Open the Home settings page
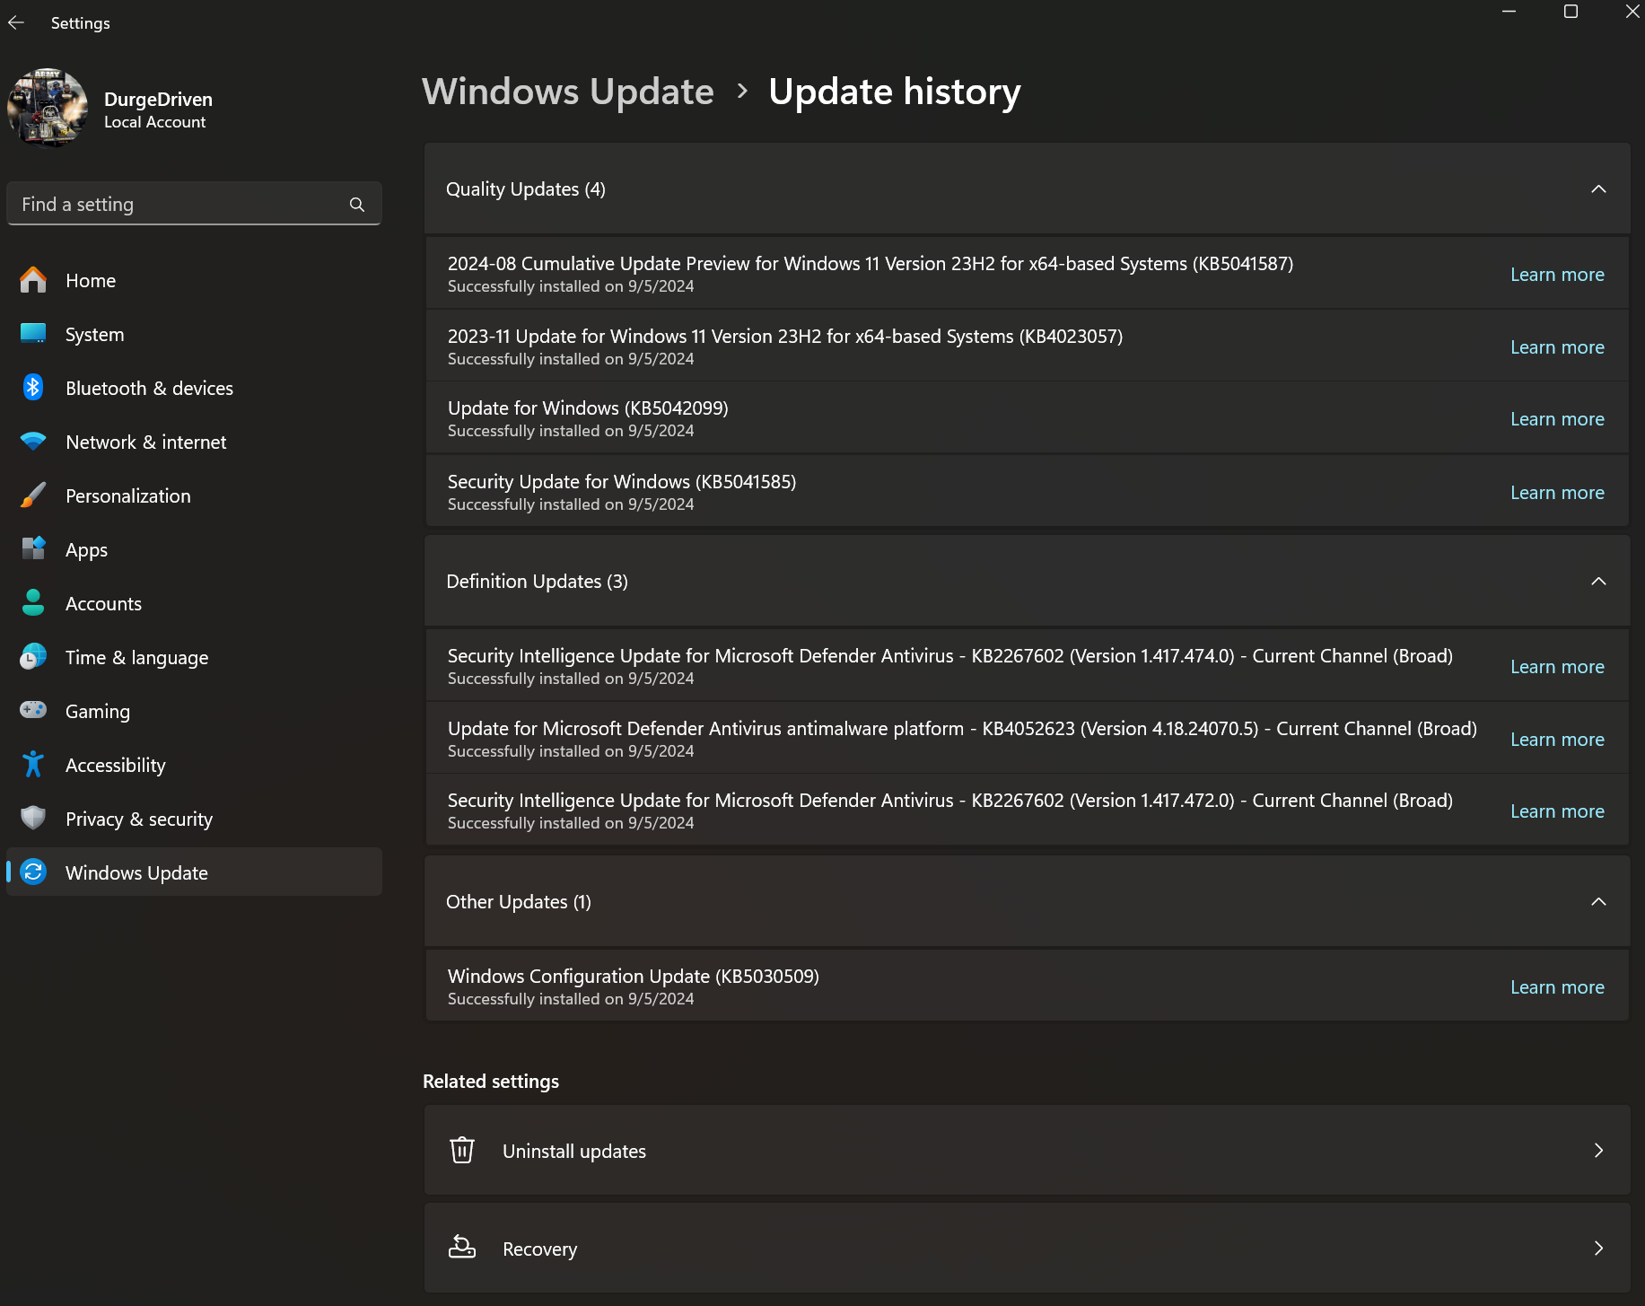 pos(194,280)
